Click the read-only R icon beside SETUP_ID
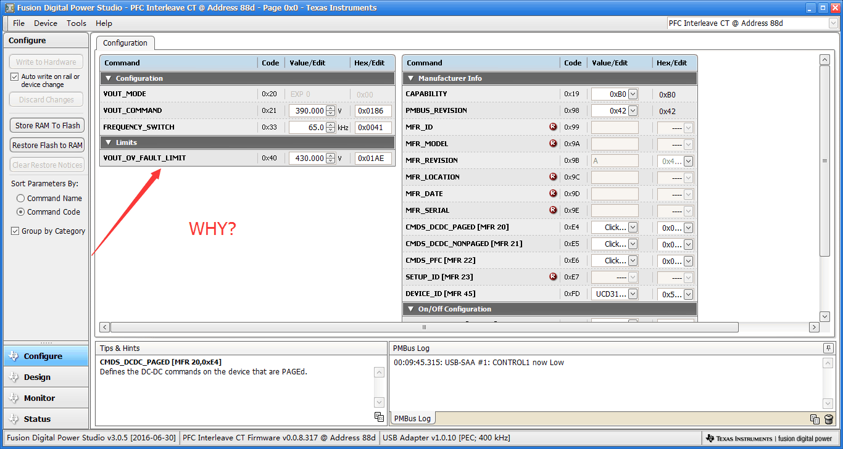Image resolution: width=843 pixels, height=449 pixels. [x=553, y=277]
